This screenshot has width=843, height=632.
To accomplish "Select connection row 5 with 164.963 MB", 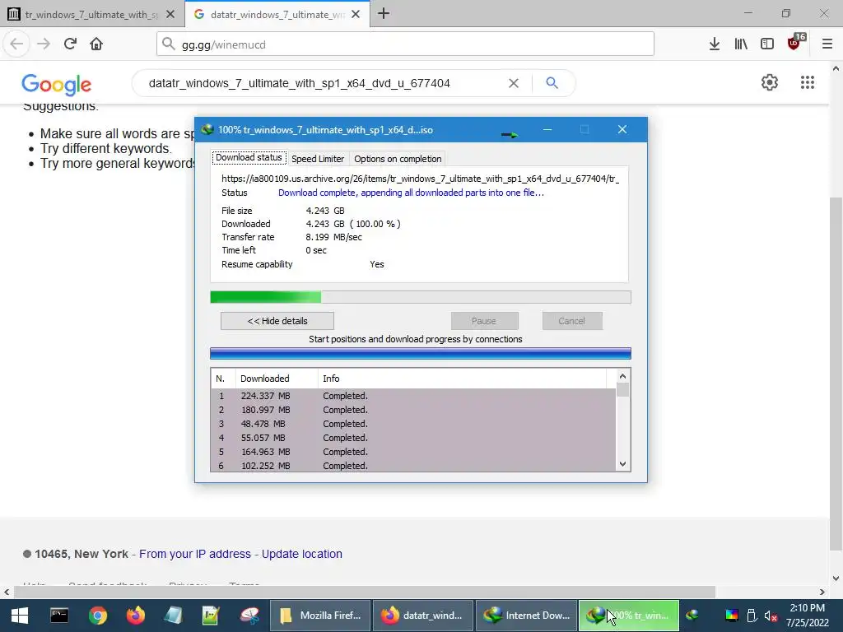I will (x=413, y=452).
